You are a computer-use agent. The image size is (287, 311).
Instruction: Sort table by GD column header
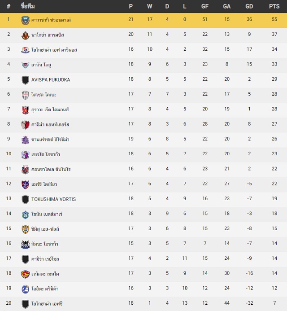(x=249, y=6)
